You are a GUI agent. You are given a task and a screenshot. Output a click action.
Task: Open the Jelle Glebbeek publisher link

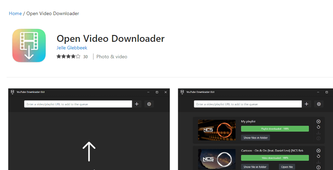[x=72, y=48]
